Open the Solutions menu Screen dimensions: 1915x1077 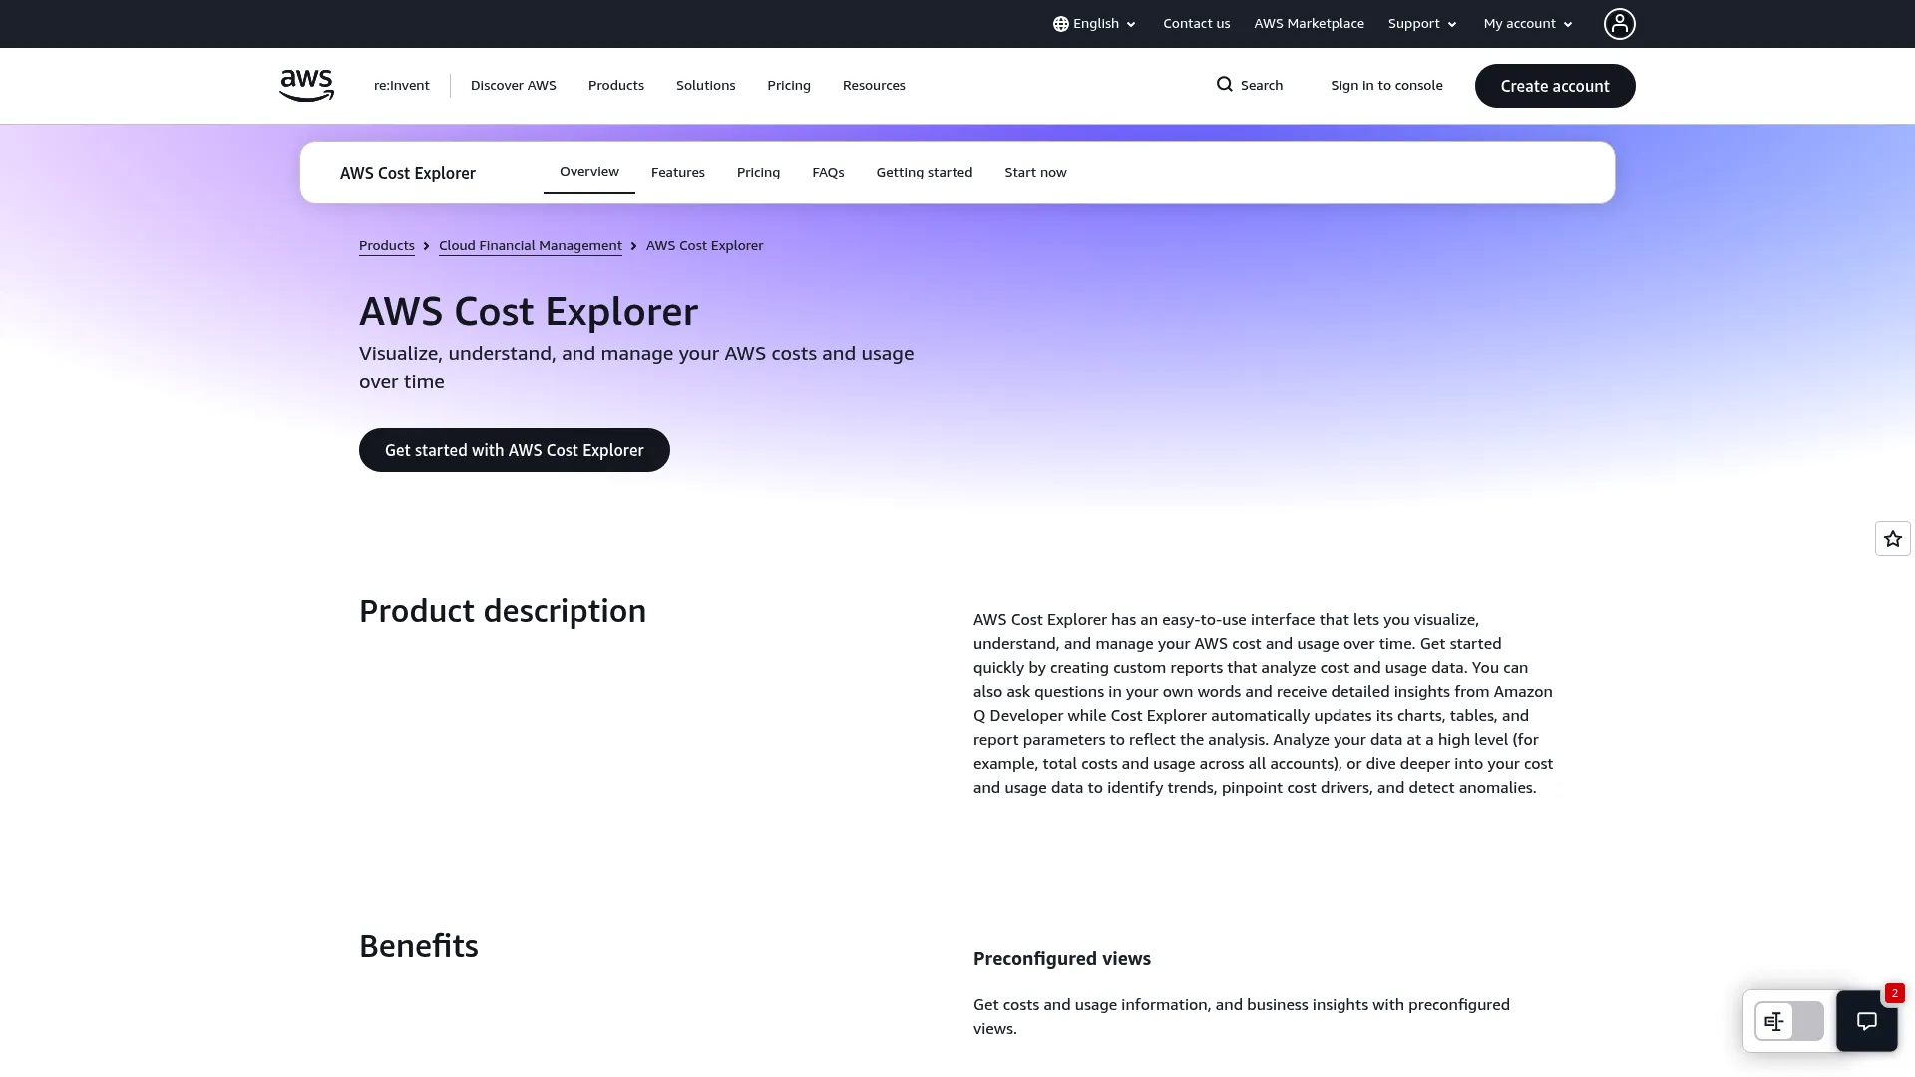[706, 86]
